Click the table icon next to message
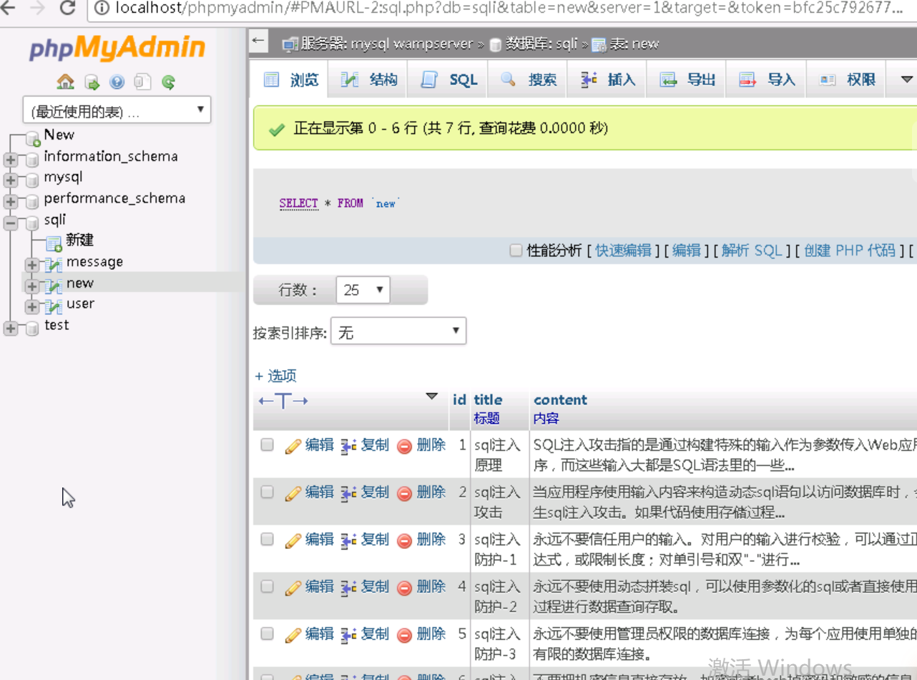Screen dimensions: 917x680 [x=54, y=265]
